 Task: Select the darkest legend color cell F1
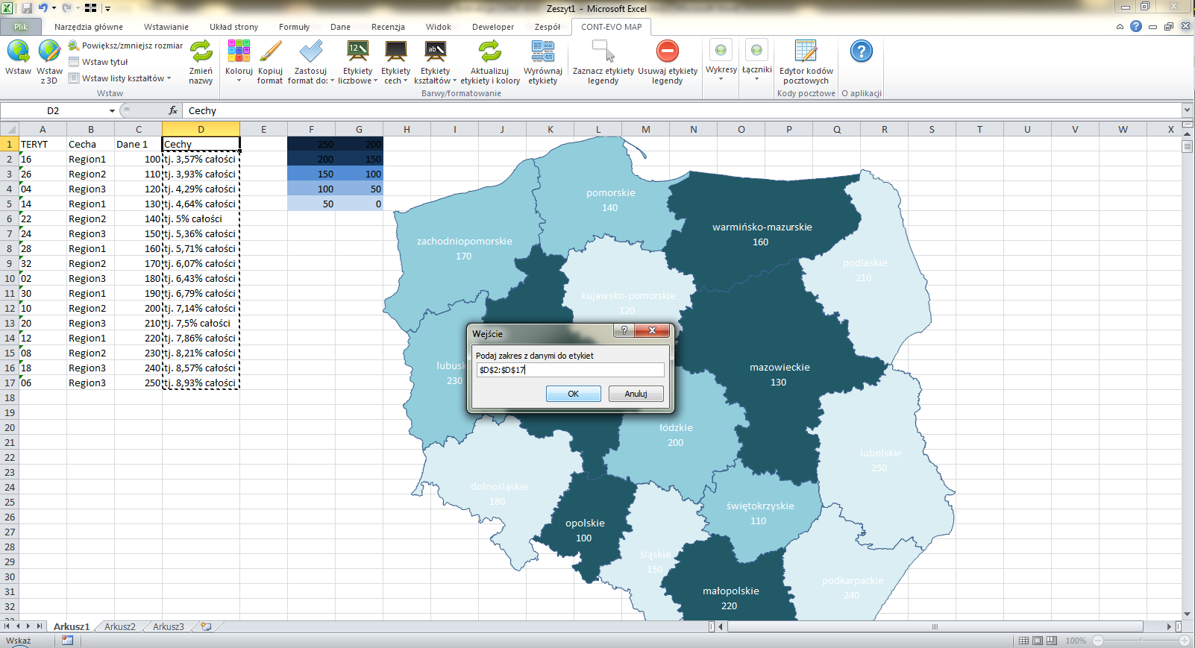coord(311,144)
